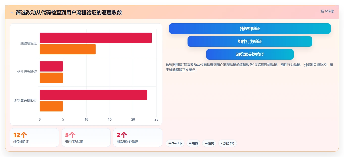Click the red bar for 浏览器关键路径
This screenshot has width=344, height=157.
(93, 95)
